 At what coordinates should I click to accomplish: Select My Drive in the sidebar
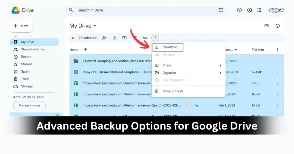click(x=34, y=42)
